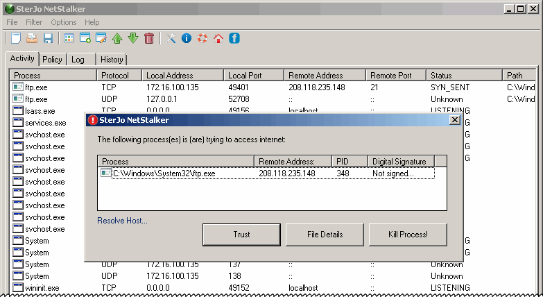The height and width of the screenshot is (297, 543).
Task: Open settings via the tools icon
Action: (x=171, y=38)
